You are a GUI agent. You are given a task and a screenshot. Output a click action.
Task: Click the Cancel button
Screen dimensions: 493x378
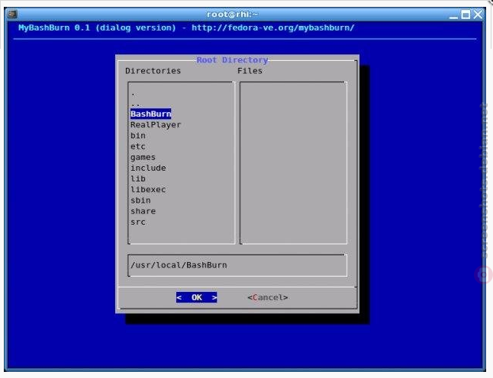click(x=268, y=297)
